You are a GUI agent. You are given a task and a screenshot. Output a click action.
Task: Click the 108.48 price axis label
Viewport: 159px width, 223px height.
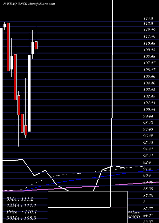(149, 56)
